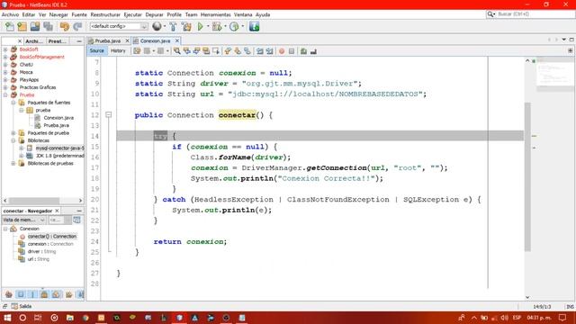
Task: Click the Stop Macro Recording icon
Action: [292, 51]
